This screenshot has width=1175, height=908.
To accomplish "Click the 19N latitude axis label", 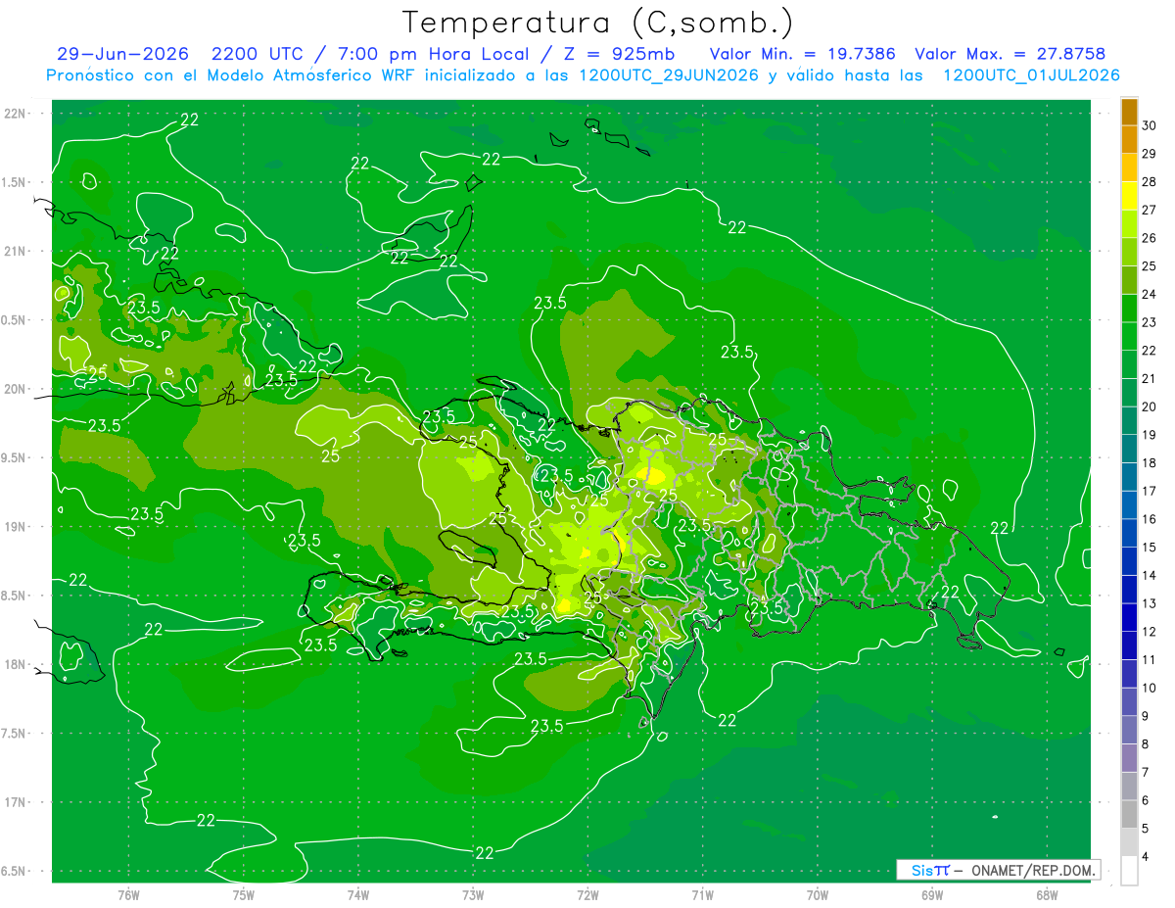I will point(15,527).
